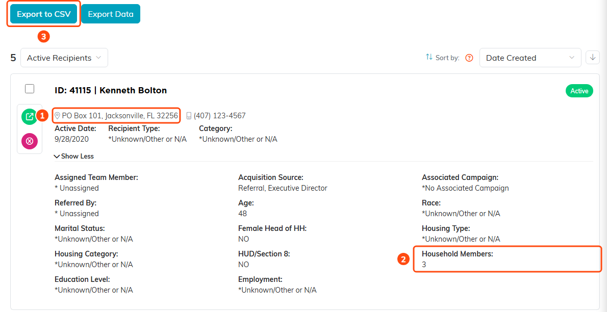Open the Date Created sort dropdown

(x=530, y=58)
